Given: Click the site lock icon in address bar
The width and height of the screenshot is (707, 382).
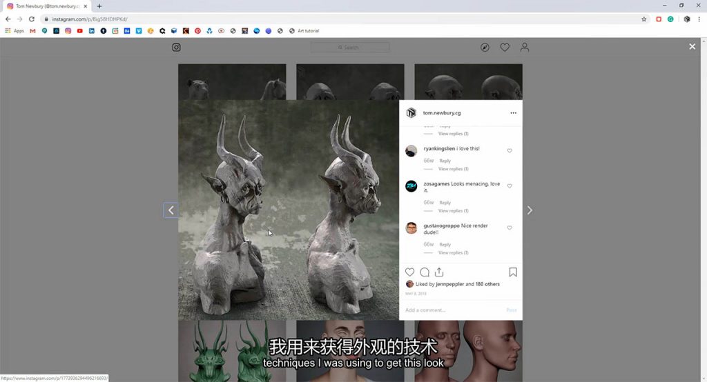Looking at the screenshot, I should tap(46, 19).
